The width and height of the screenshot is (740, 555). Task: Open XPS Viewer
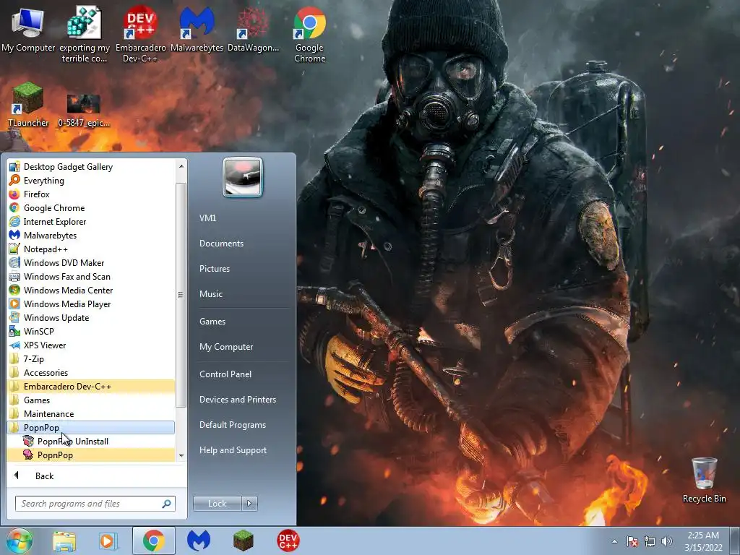pyautogui.click(x=91, y=345)
